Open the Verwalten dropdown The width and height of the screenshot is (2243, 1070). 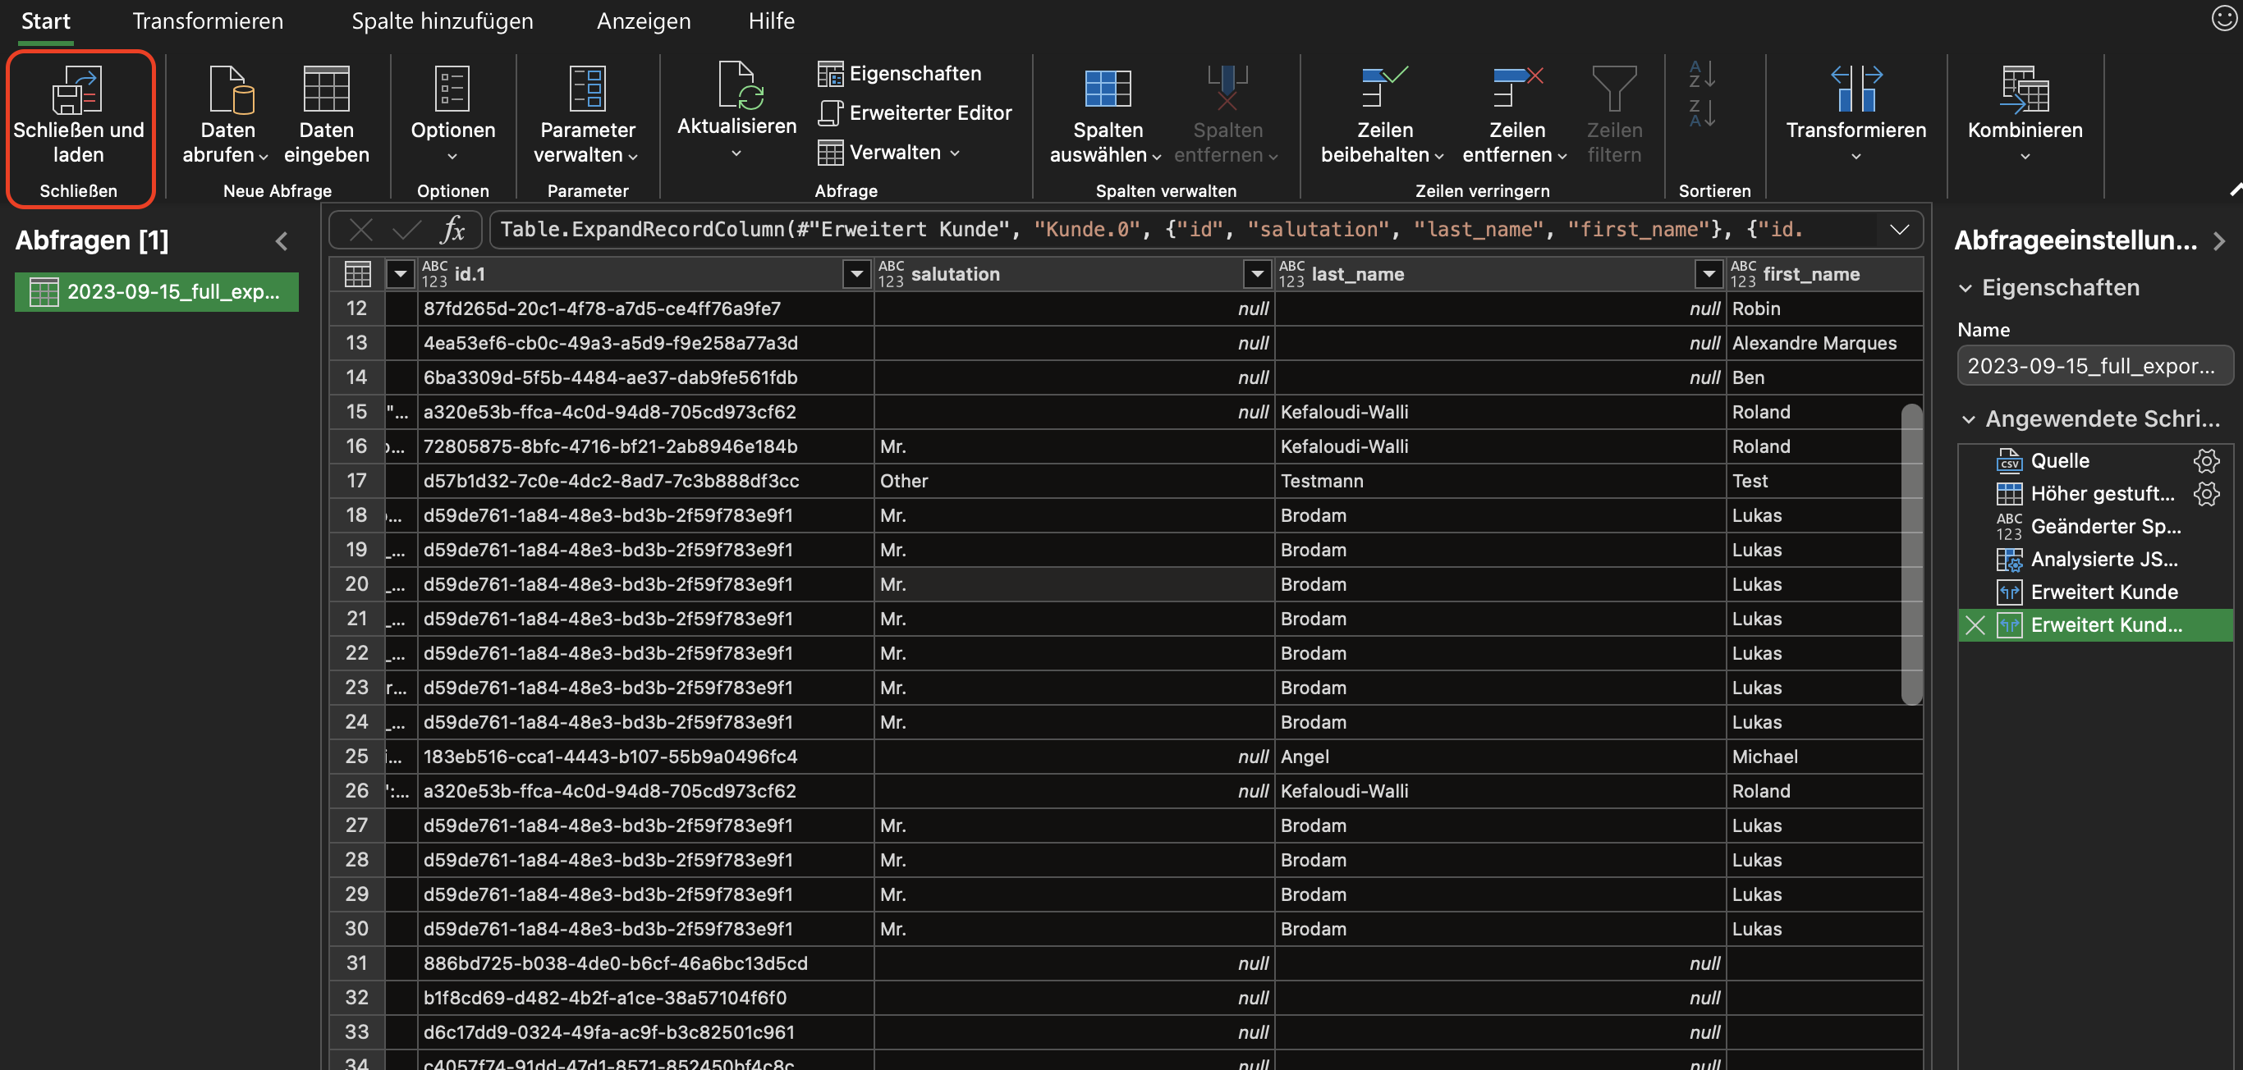[x=889, y=153]
